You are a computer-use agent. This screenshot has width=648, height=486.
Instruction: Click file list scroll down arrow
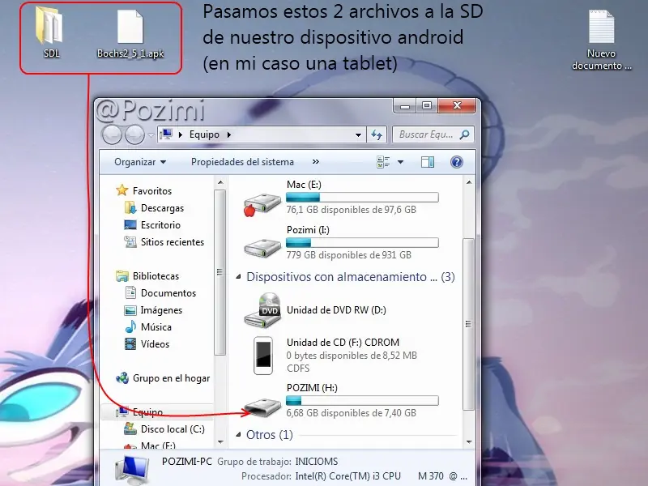[469, 441]
